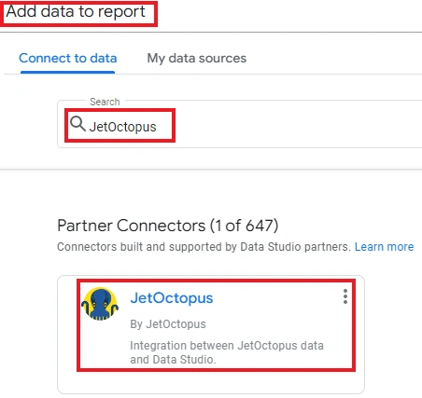Click the 'Integration between JetOctopus data' description
The height and width of the screenshot is (398, 422).
click(227, 352)
